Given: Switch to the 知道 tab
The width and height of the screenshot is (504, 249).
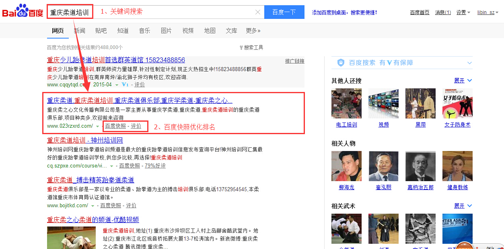Looking at the screenshot, I should point(123,31).
